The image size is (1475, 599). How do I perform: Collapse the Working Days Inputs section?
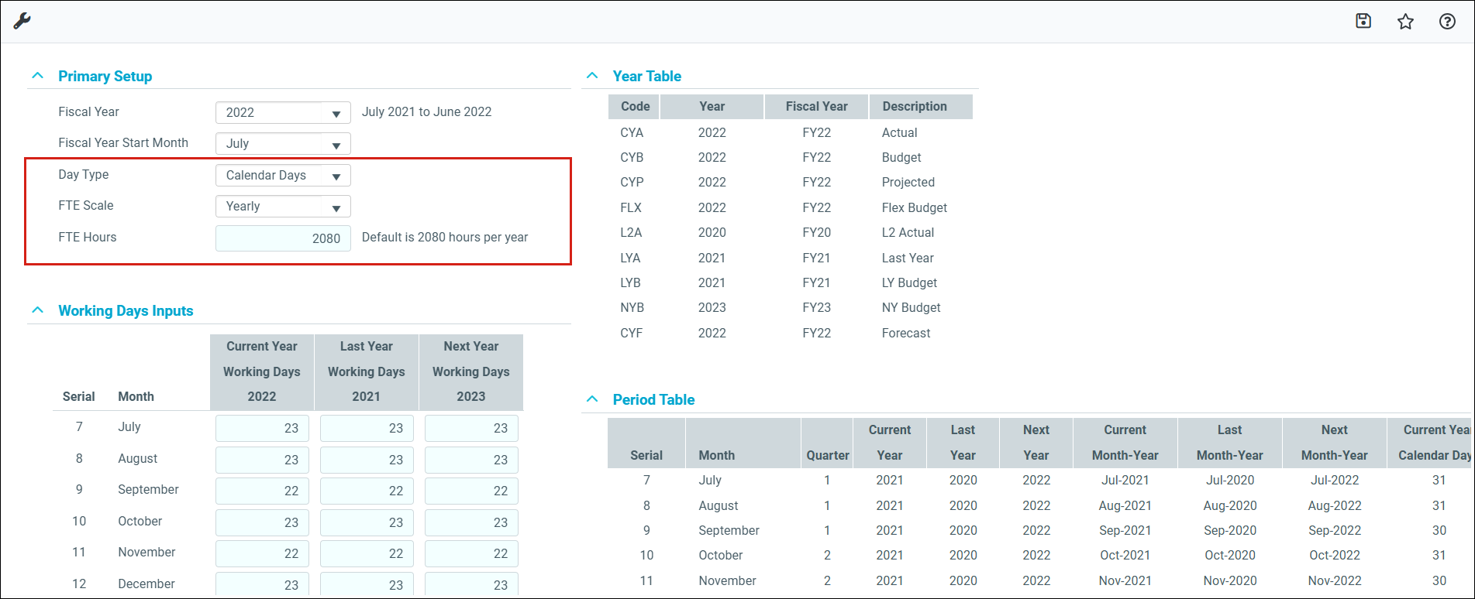click(x=37, y=310)
